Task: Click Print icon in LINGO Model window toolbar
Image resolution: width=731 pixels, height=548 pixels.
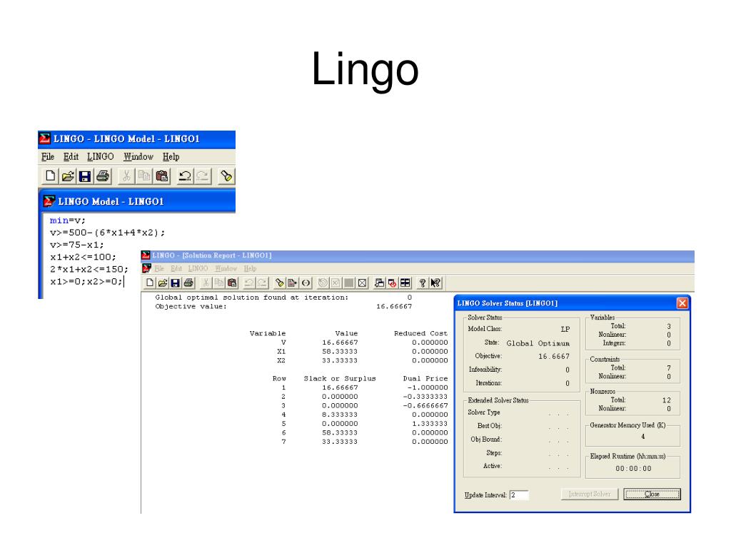Action: 103,176
